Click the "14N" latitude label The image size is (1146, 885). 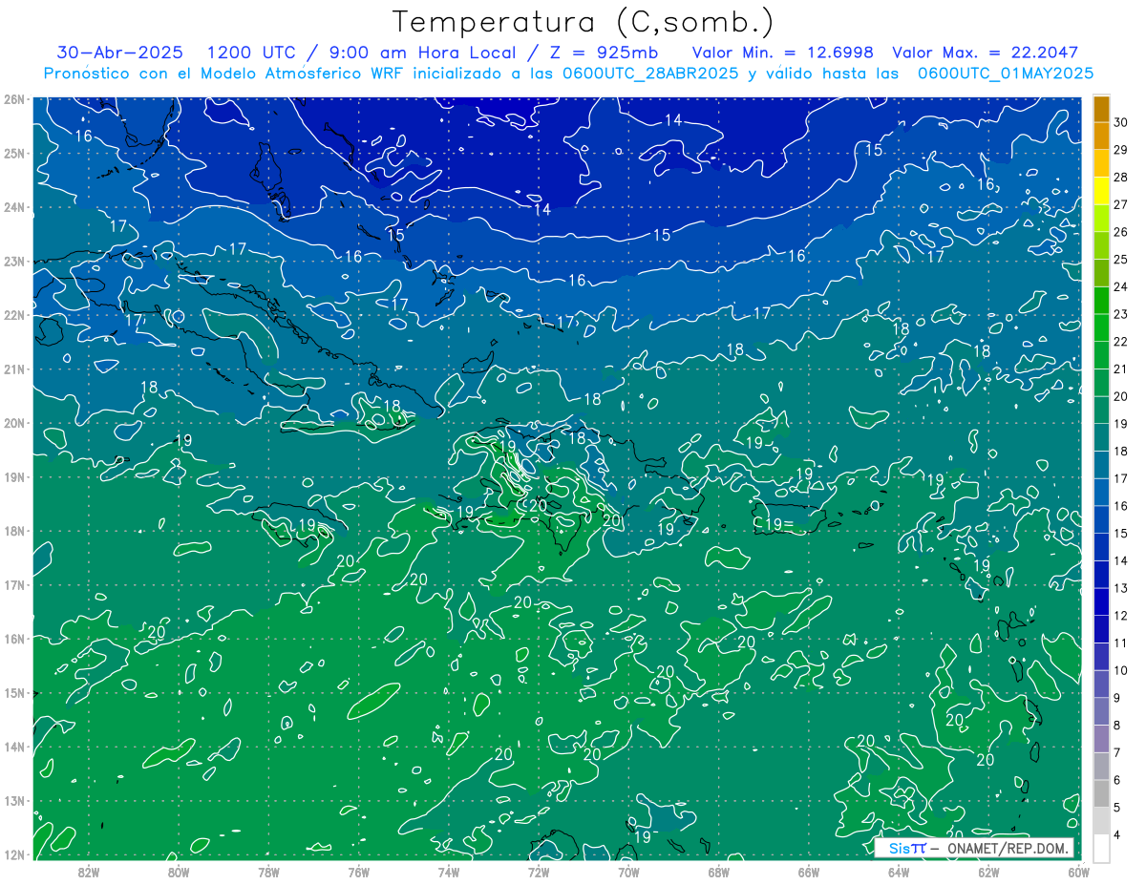coord(13,747)
